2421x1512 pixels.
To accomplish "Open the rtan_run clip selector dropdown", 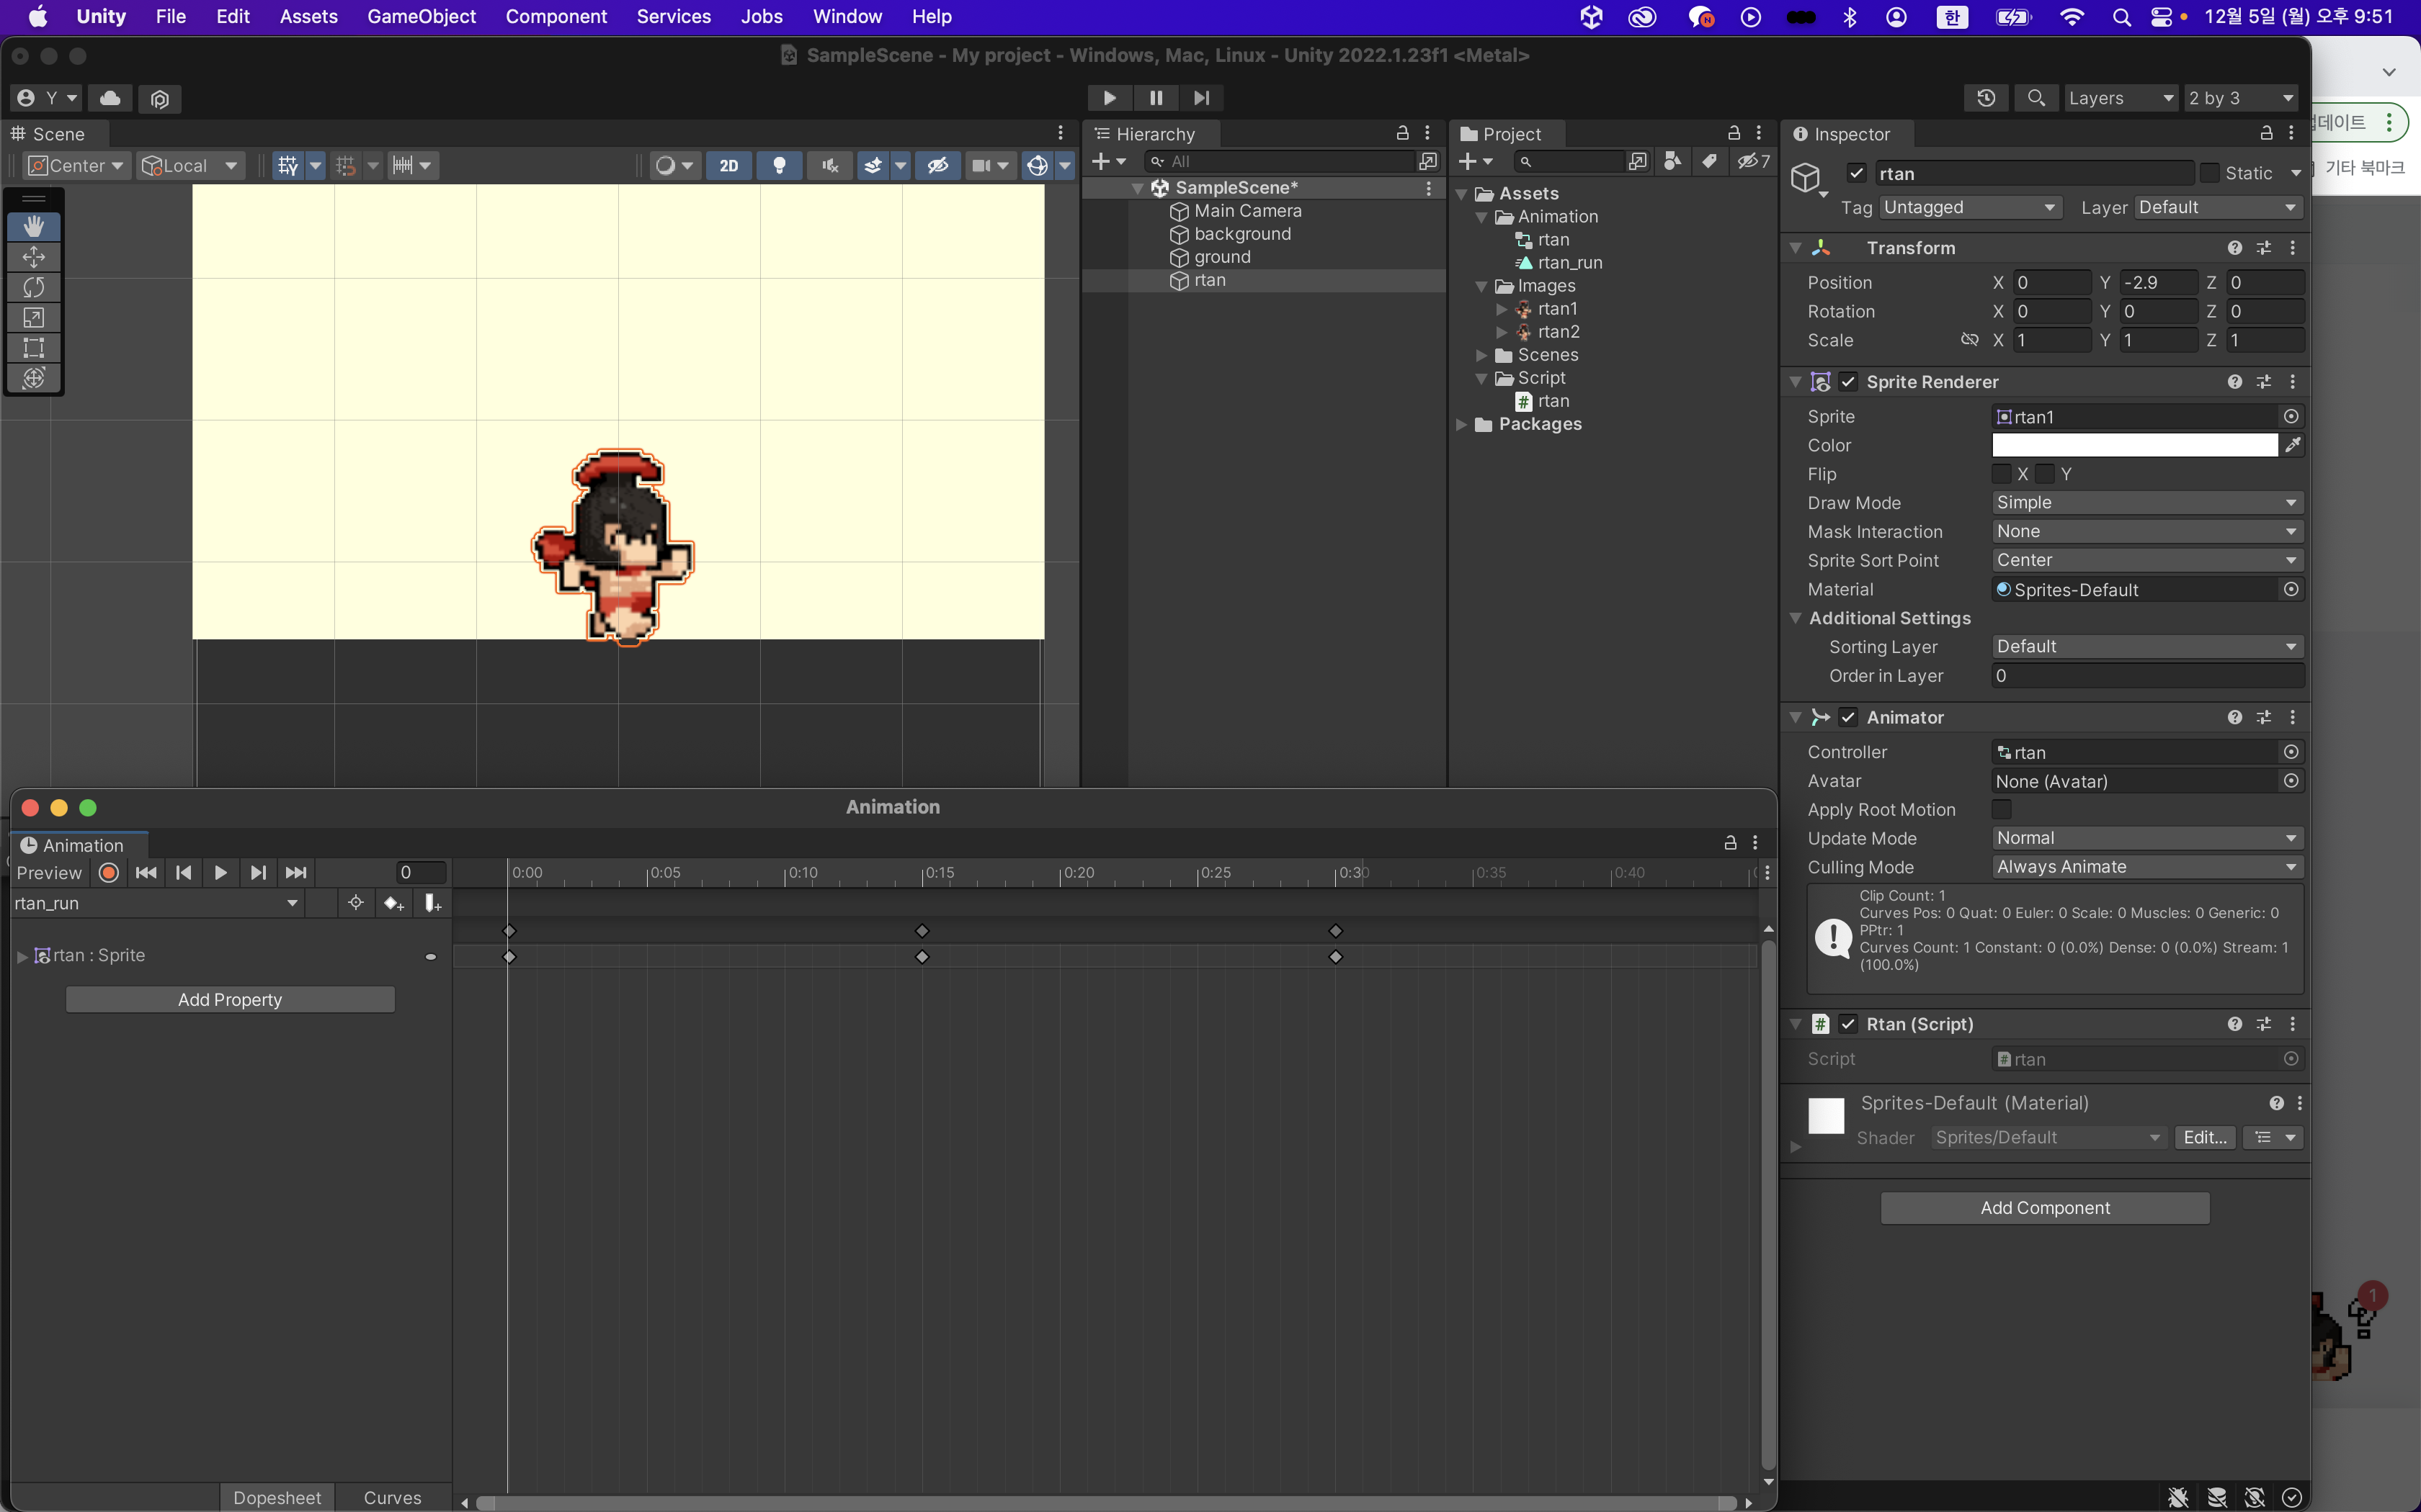I will coord(156,904).
